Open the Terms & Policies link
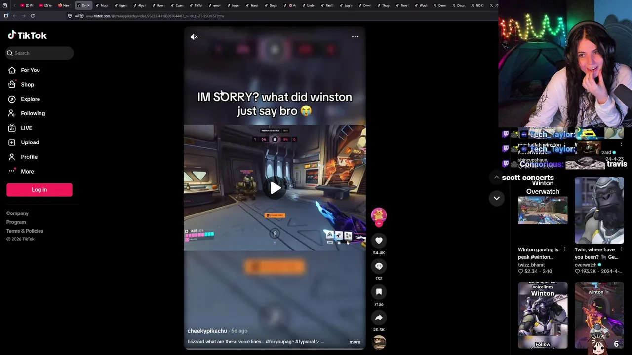632x355 pixels. [25, 231]
